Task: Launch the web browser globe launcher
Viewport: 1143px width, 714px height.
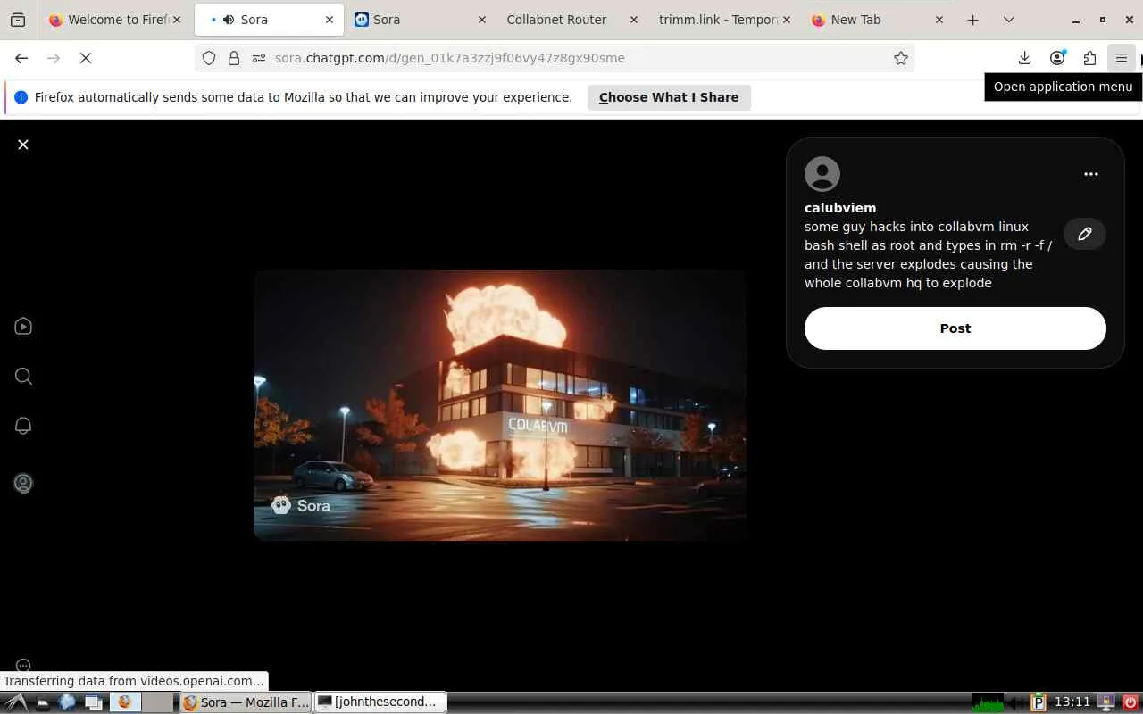Action: [x=68, y=702]
